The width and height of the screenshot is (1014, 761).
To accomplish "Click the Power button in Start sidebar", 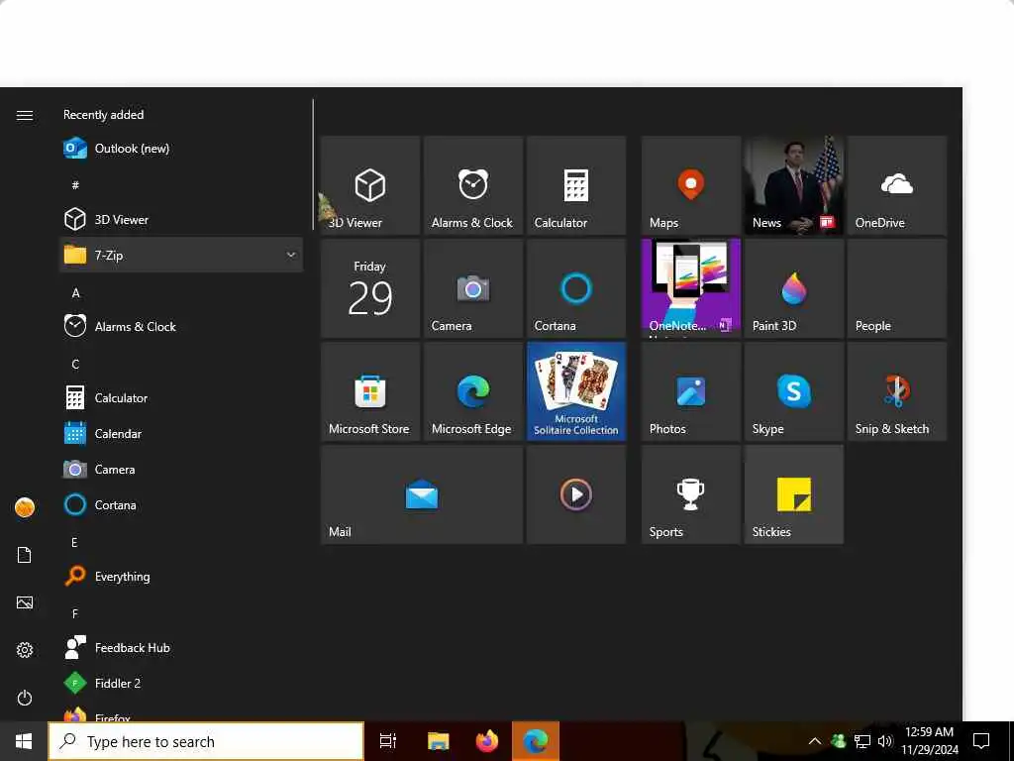I will pos(25,698).
